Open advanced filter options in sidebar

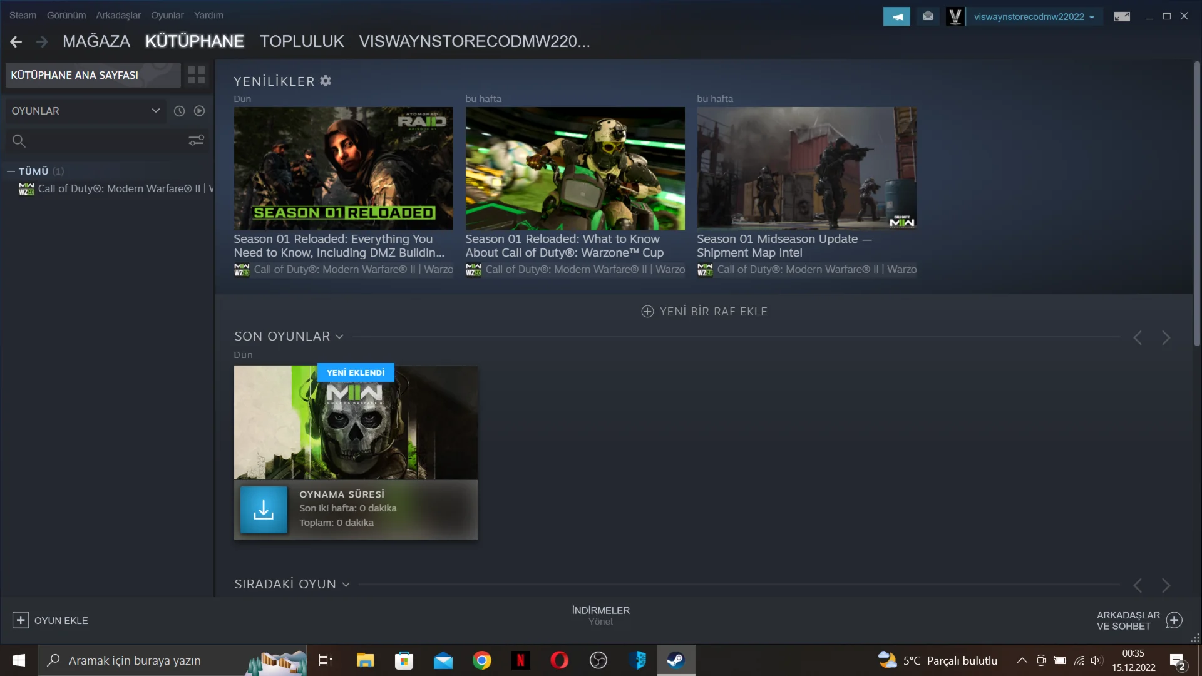click(x=196, y=140)
